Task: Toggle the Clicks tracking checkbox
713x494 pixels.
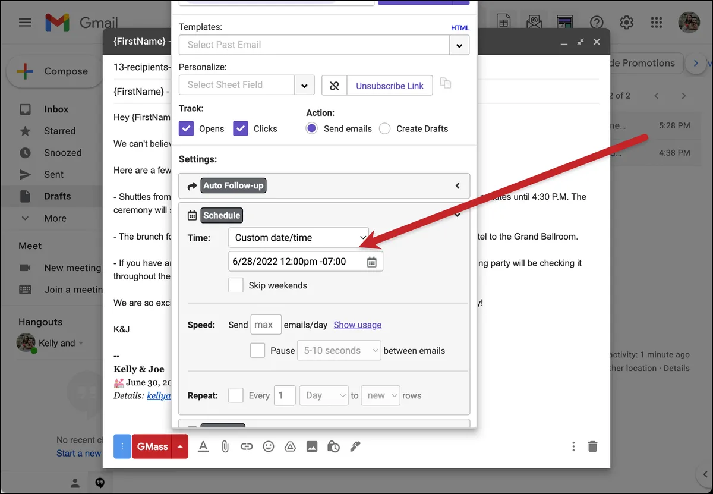Action: coord(241,128)
